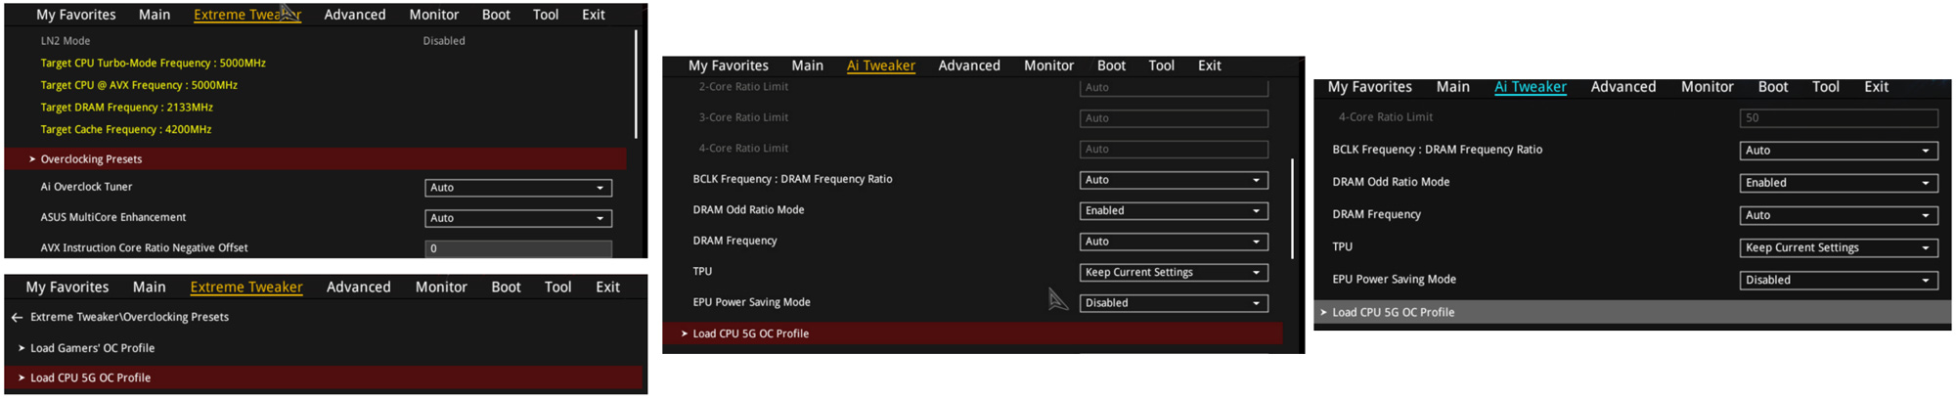1956x399 pixels.
Task: Click the 2-Core Ratio Limit Auto field
Action: click(x=1175, y=88)
